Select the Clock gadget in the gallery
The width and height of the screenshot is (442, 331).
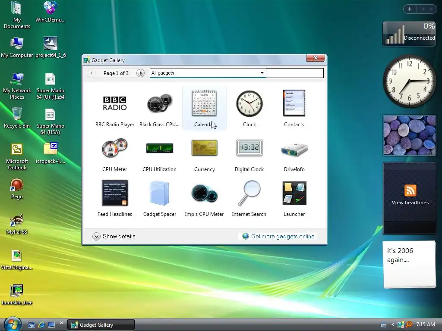pyautogui.click(x=249, y=109)
